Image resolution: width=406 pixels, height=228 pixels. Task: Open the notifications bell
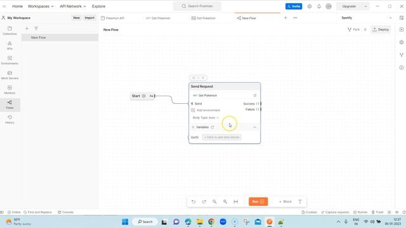pos(319,6)
